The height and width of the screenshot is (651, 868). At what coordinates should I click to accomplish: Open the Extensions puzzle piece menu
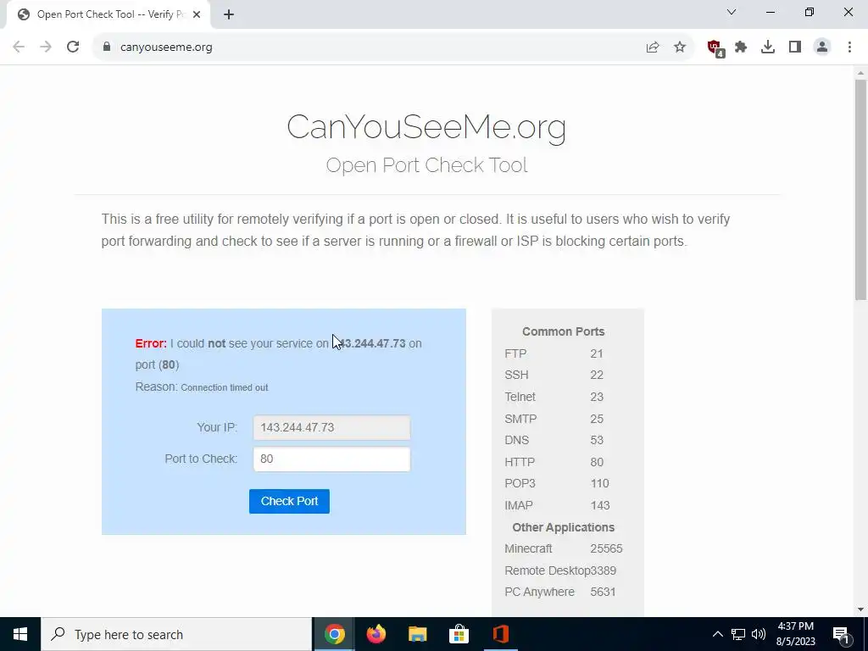tap(741, 47)
